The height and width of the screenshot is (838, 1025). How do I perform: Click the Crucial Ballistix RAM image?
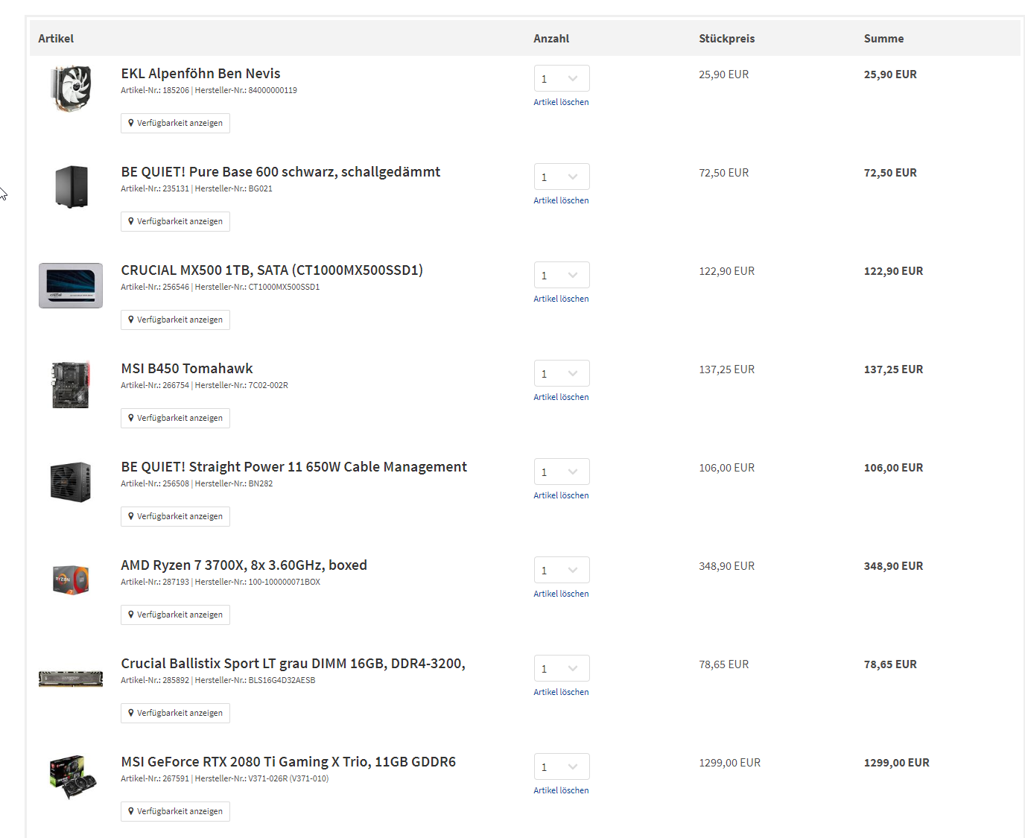click(x=71, y=678)
